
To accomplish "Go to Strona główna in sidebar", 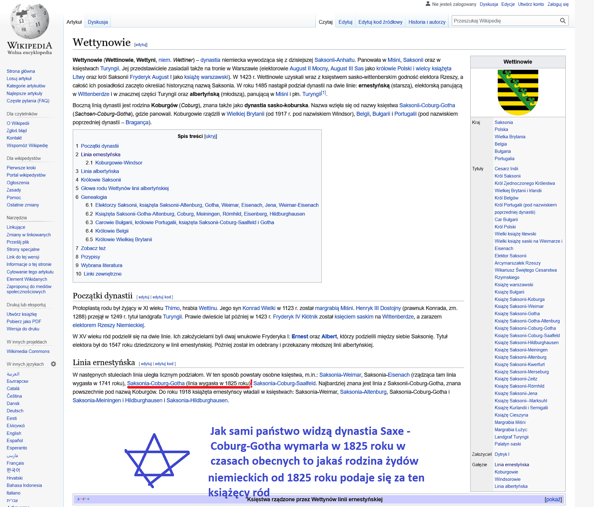I will pos(21,71).
